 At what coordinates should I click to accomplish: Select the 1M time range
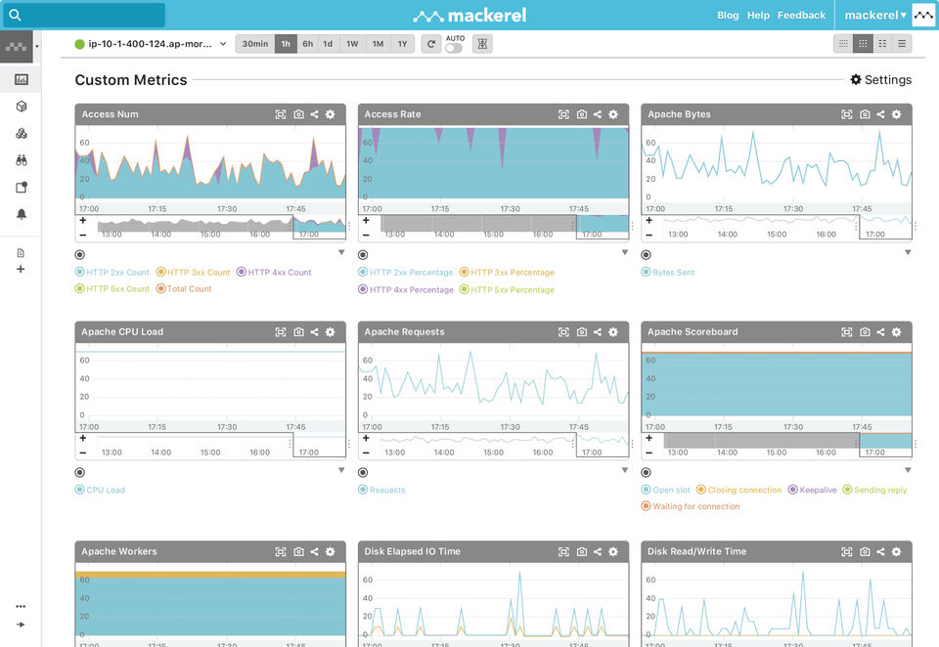tap(378, 44)
